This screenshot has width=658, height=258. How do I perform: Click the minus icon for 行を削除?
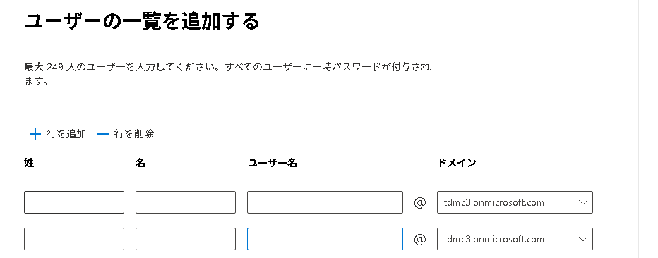tap(103, 135)
